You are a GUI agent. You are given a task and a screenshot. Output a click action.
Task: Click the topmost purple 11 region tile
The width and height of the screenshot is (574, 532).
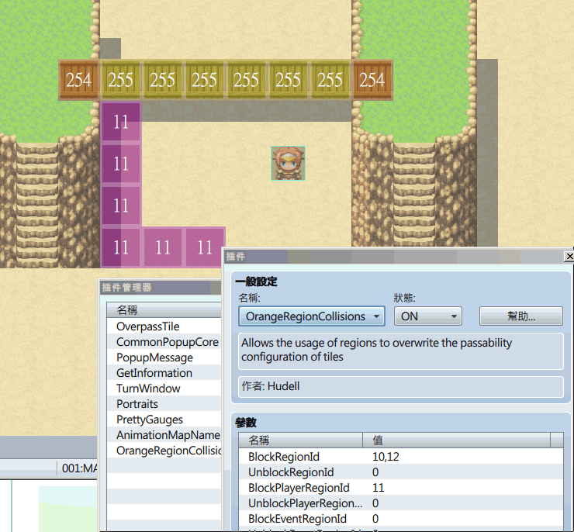(x=121, y=122)
